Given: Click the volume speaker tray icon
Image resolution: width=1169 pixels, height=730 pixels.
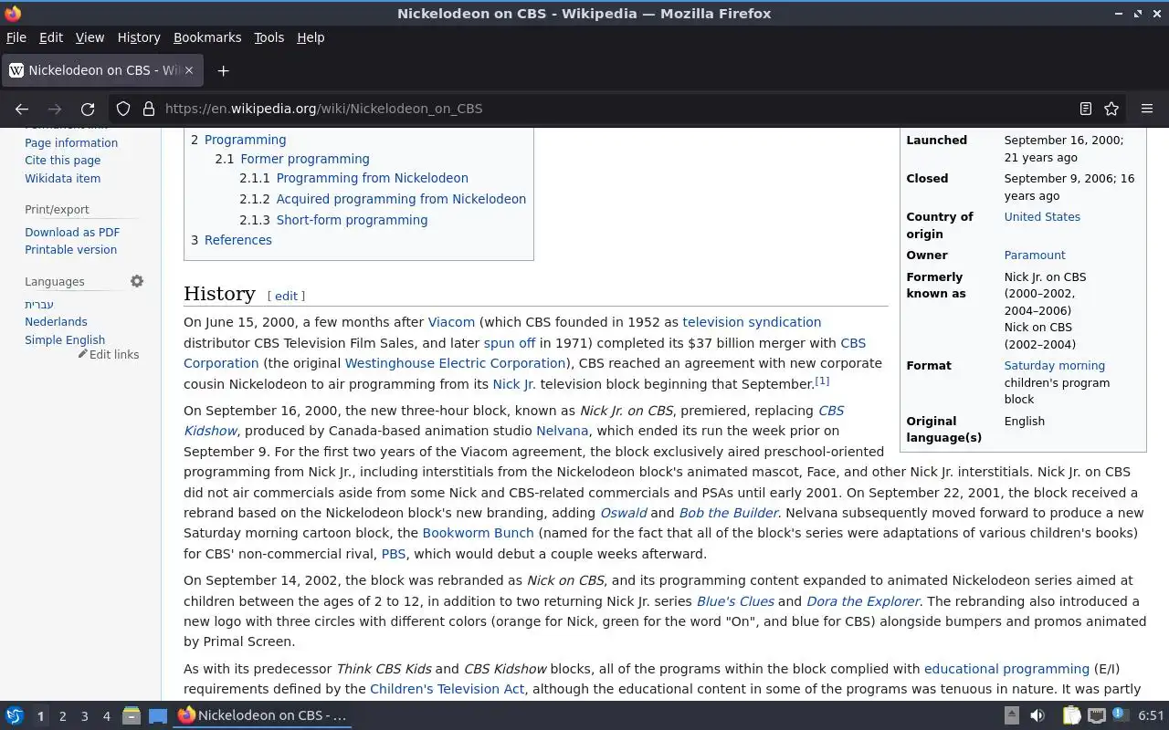Looking at the screenshot, I should [x=1037, y=715].
